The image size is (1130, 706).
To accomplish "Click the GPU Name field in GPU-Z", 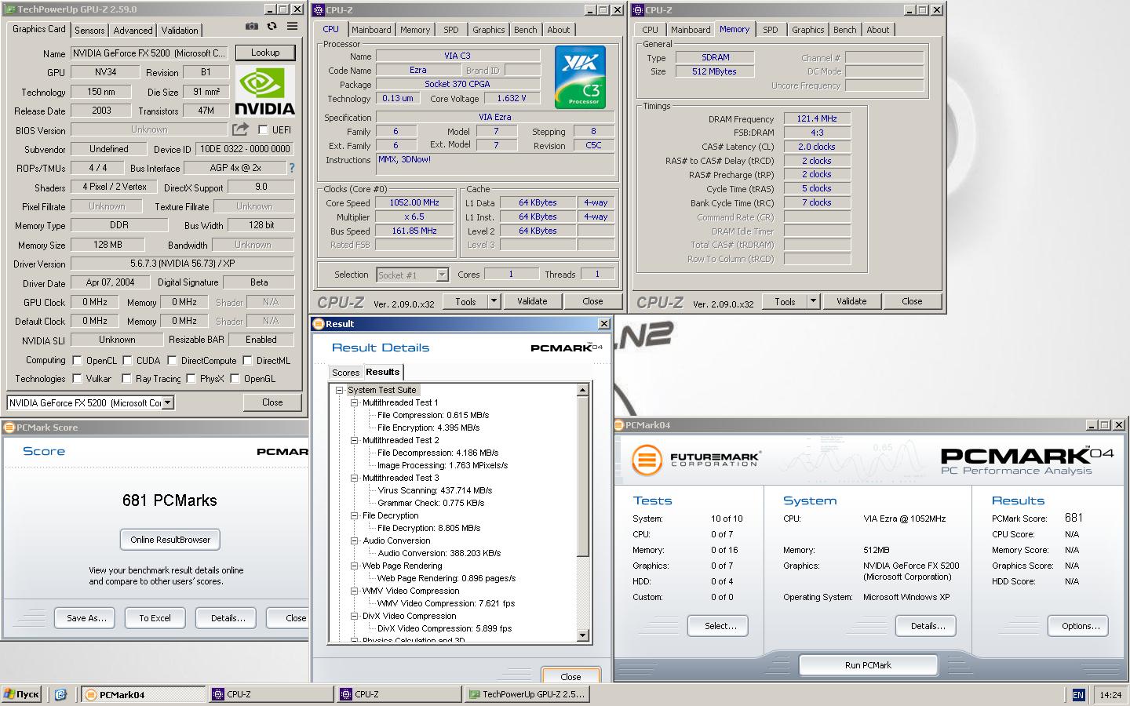I will (x=150, y=53).
